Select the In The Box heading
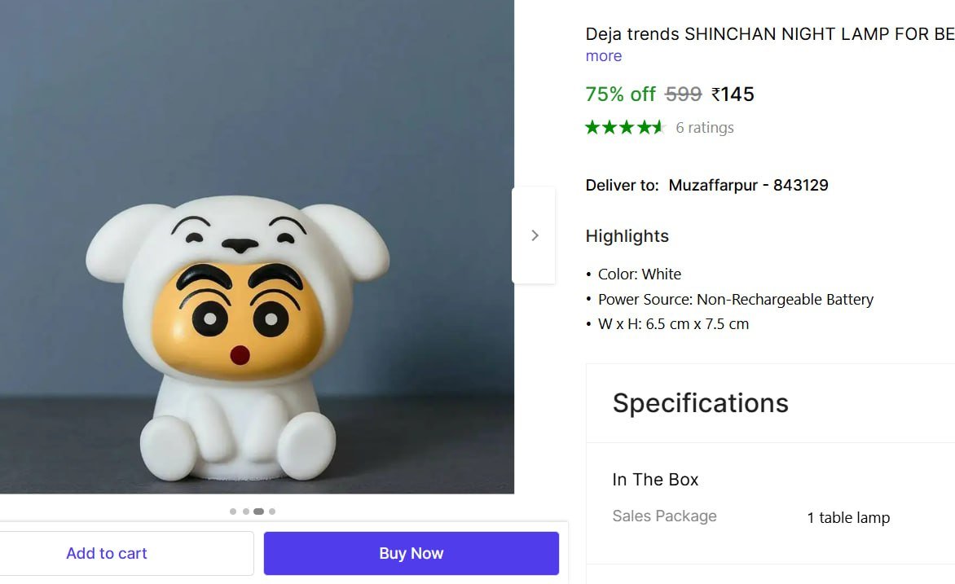 655,480
